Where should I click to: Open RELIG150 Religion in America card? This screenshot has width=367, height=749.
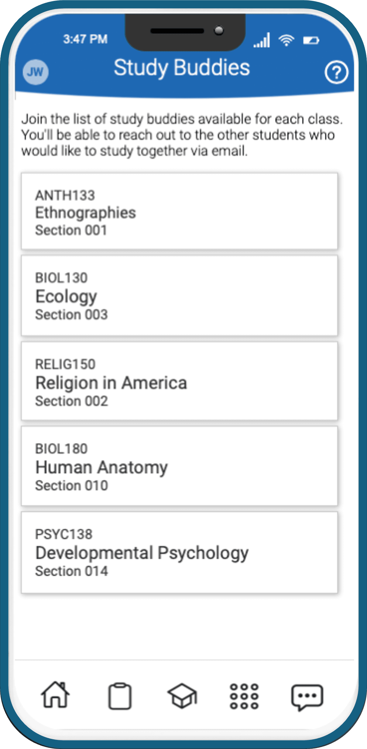tap(179, 381)
